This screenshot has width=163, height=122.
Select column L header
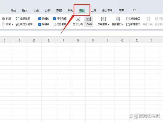click(x=49, y=40)
